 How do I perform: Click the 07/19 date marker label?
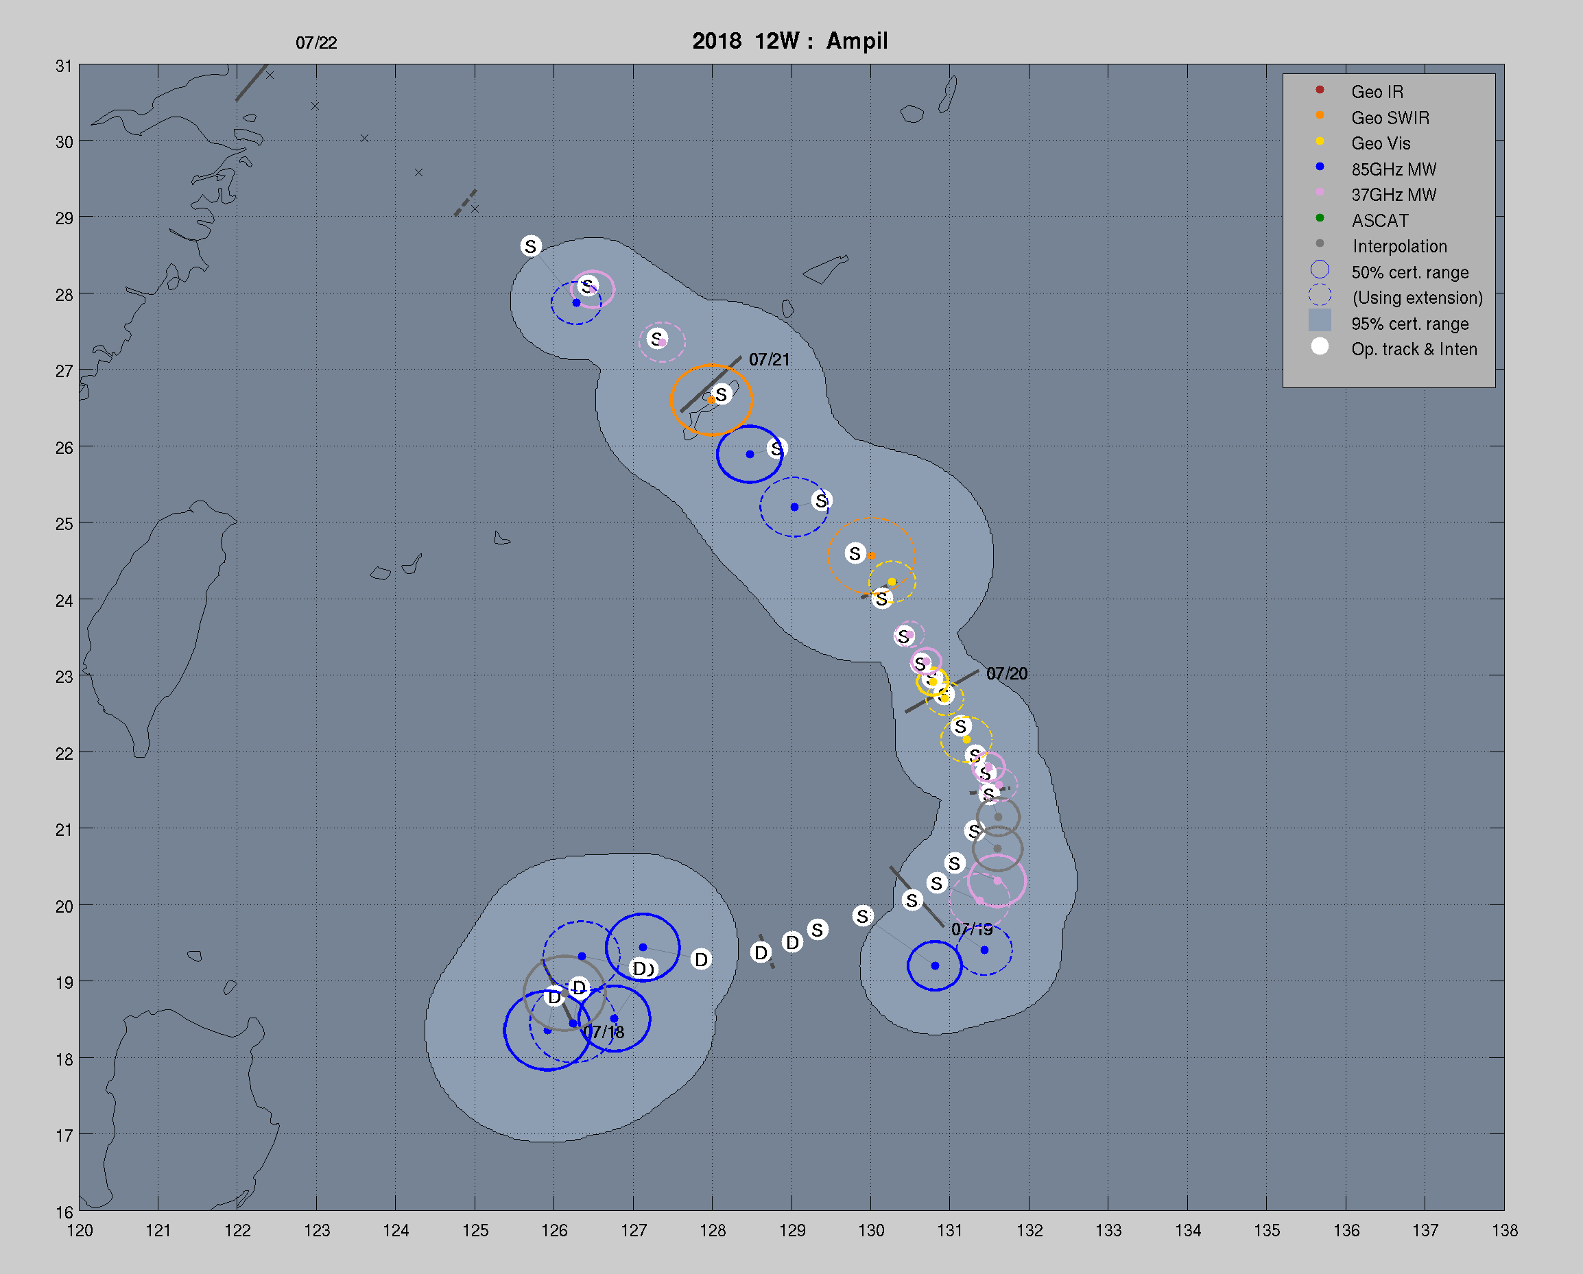(x=971, y=930)
